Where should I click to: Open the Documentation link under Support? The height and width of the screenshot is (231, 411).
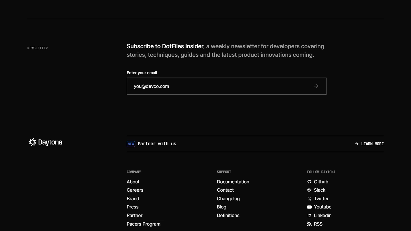pyautogui.click(x=233, y=182)
